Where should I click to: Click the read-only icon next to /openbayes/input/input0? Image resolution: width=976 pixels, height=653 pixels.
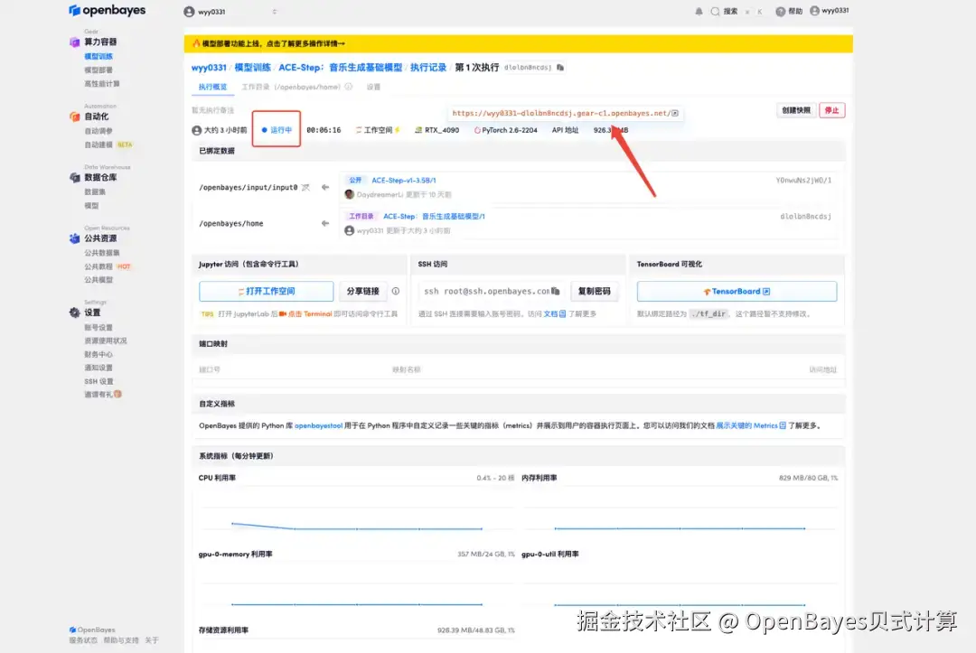pyautogui.click(x=305, y=187)
